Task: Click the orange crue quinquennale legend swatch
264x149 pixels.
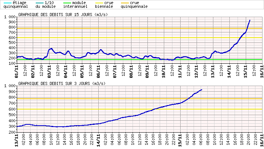Action: [x=125, y=3]
